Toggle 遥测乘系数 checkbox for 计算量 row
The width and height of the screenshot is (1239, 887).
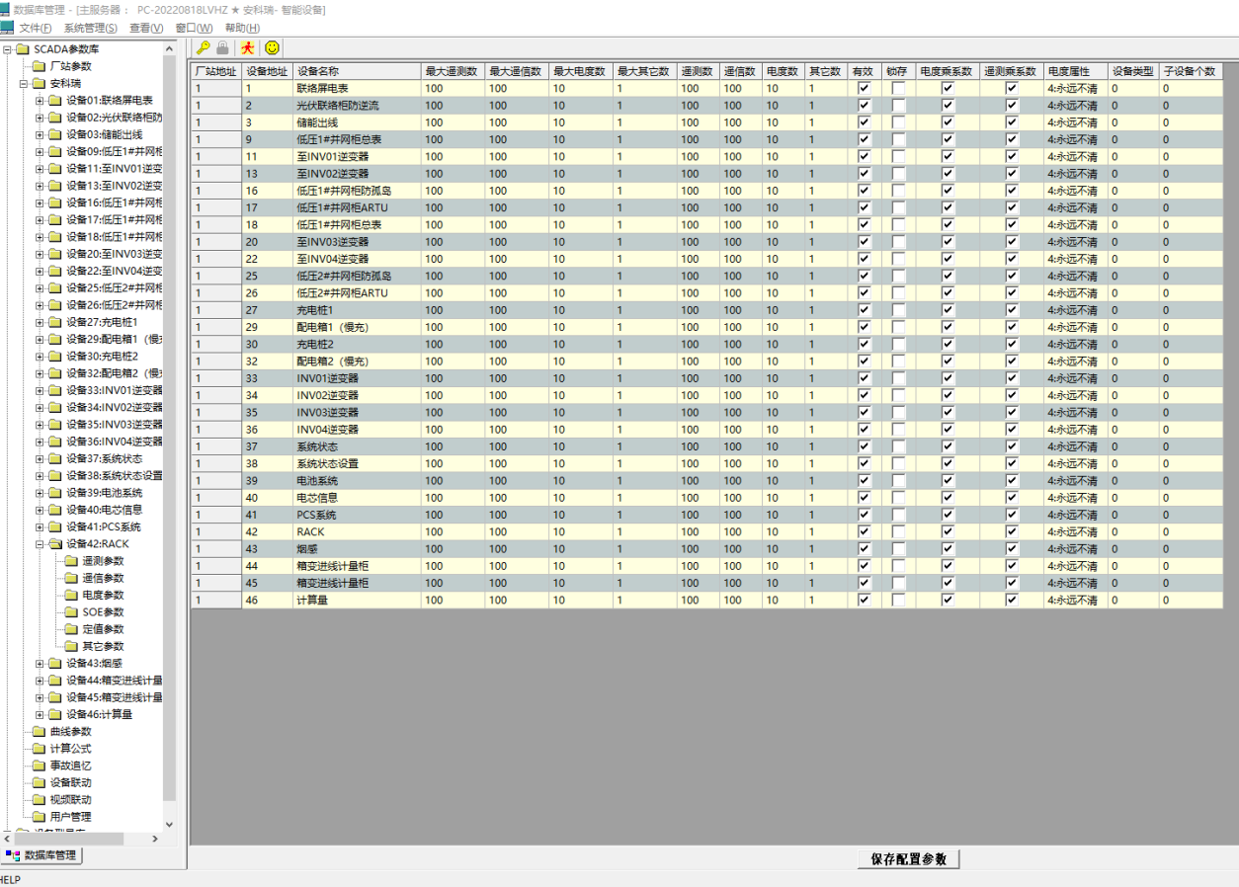1012,601
